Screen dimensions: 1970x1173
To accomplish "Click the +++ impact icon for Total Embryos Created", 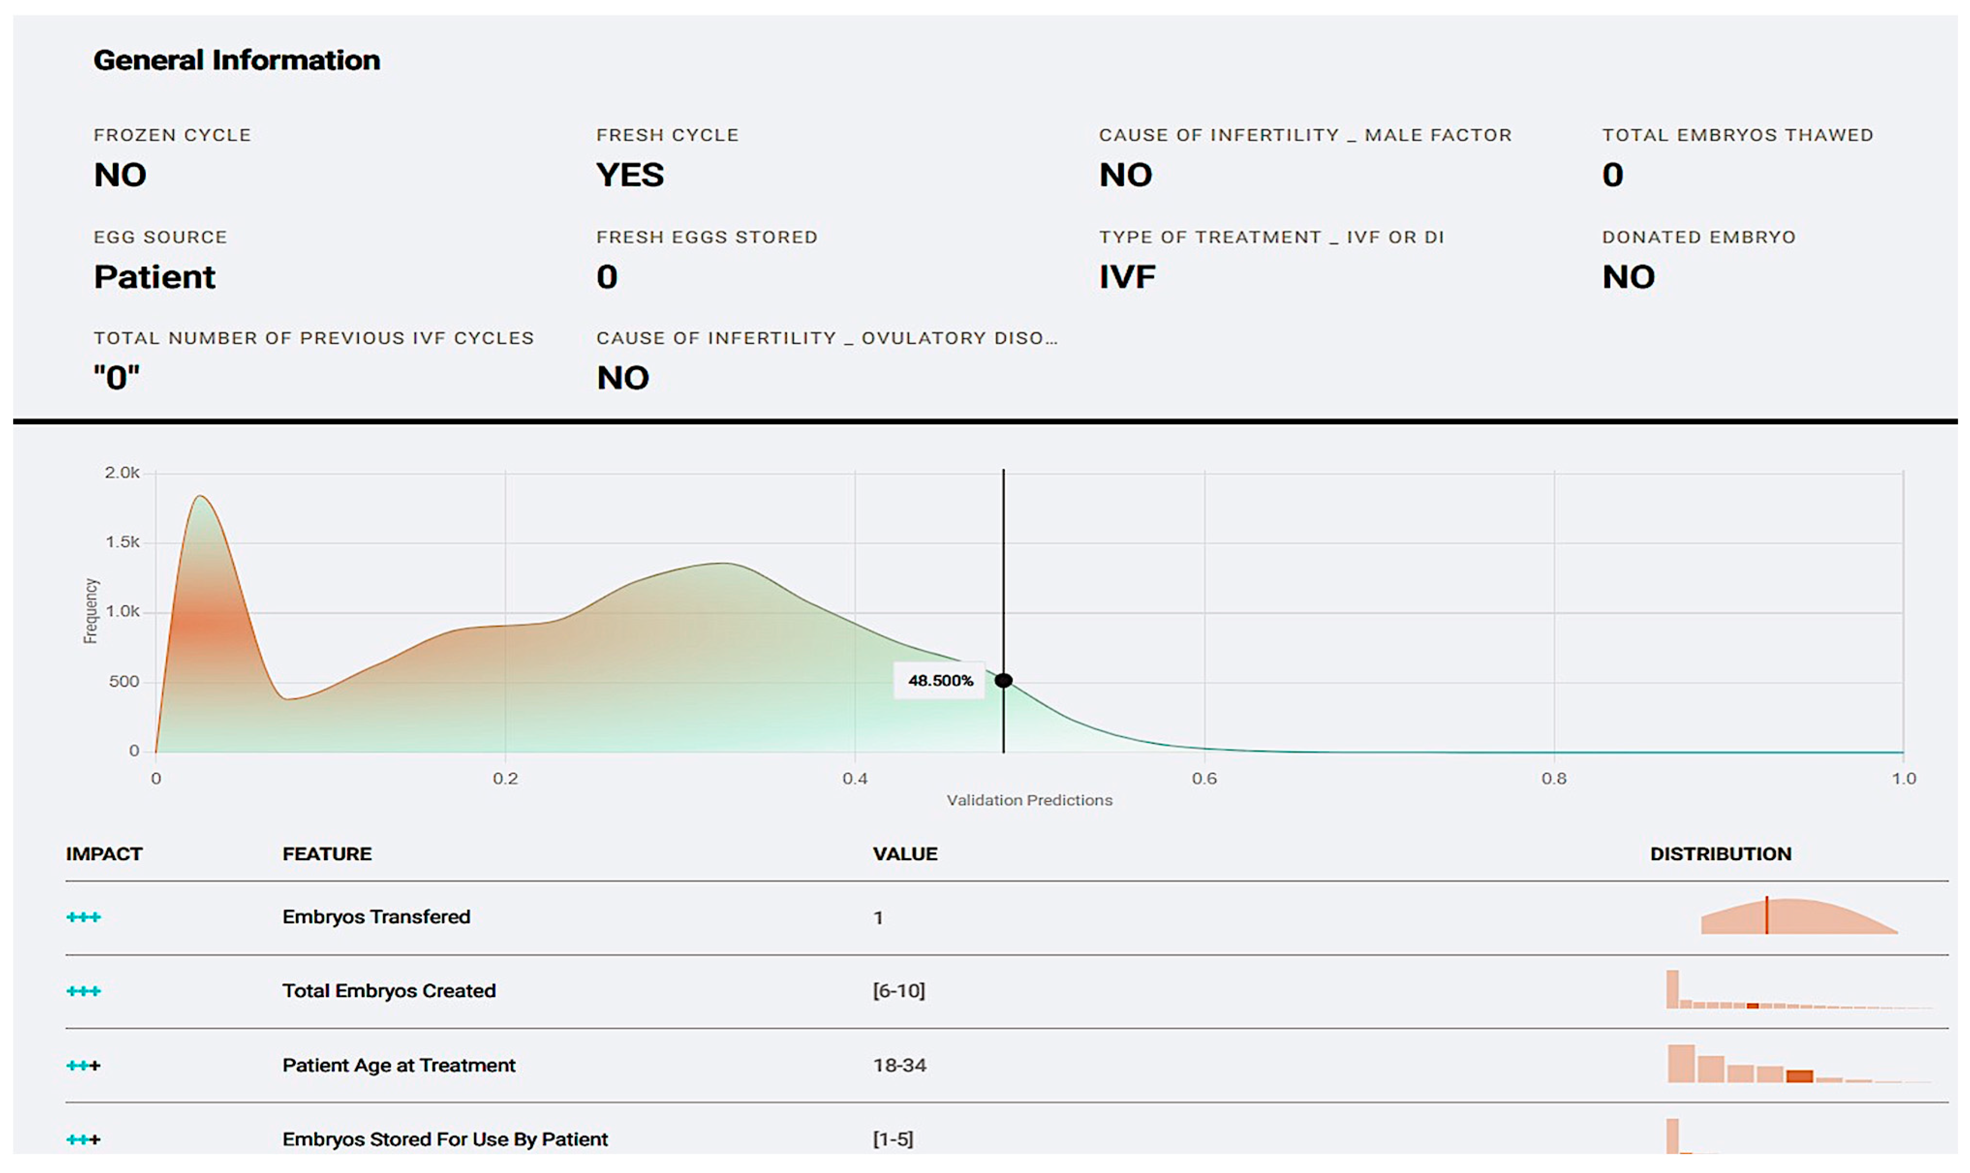I will (84, 990).
